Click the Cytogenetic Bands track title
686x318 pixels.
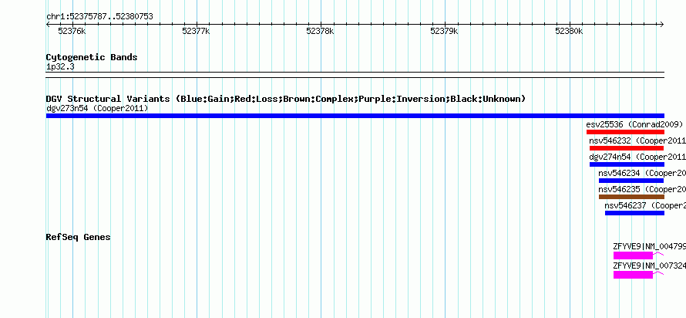point(92,57)
